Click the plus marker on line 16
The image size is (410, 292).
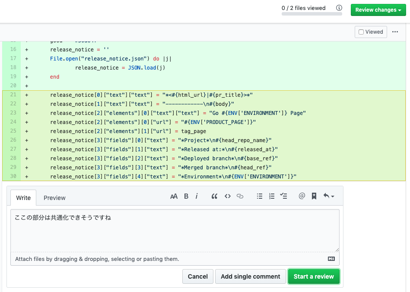tap(27, 50)
